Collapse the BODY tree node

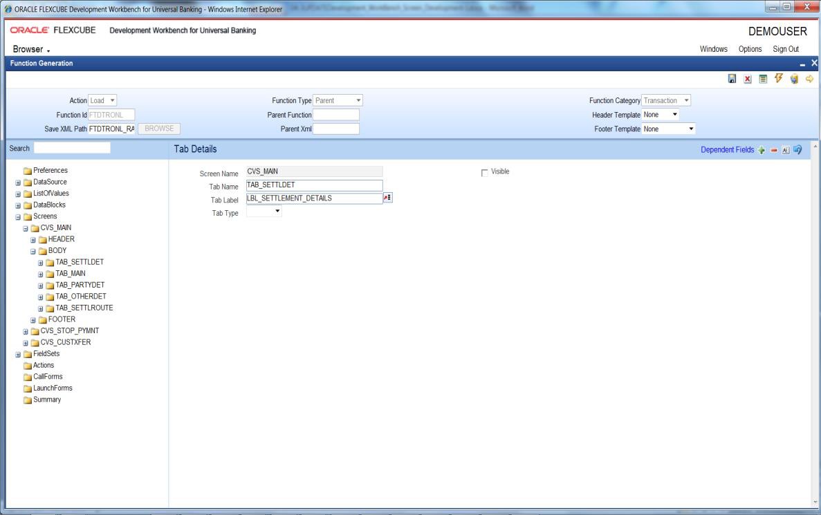click(x=33, y=252)
